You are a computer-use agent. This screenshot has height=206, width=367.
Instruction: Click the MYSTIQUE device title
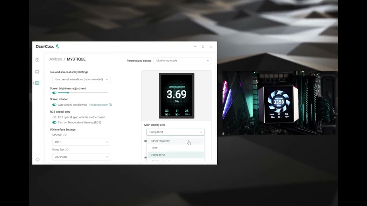76,59
